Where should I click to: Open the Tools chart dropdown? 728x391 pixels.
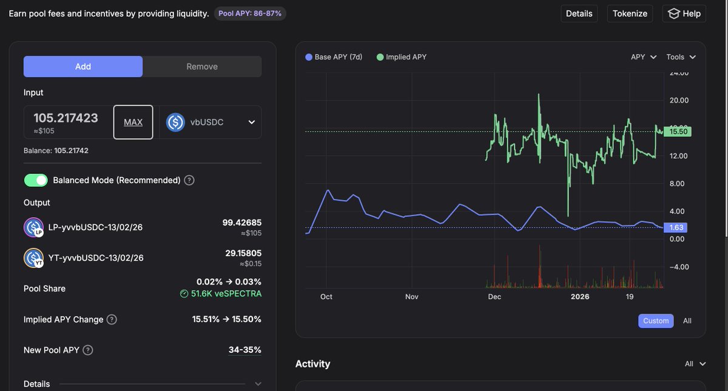click(681, 57)
